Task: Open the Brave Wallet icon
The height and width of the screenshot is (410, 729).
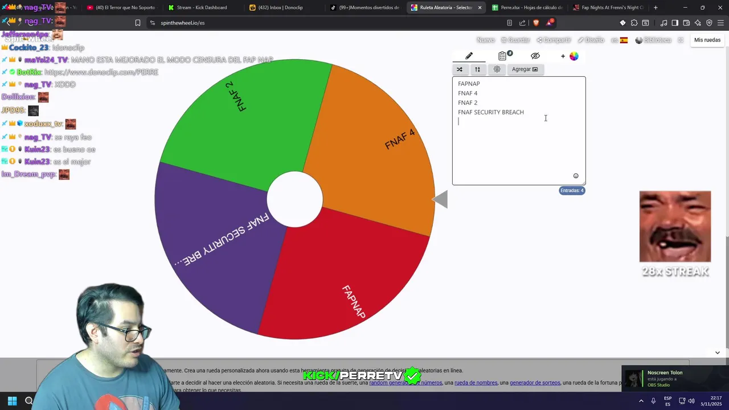Action: 686,23
